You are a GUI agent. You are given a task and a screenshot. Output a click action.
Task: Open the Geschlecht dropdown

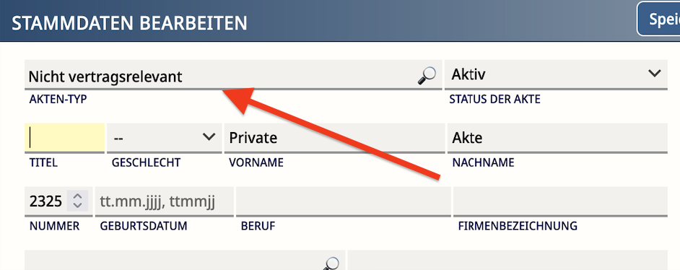tap(165, 137)
